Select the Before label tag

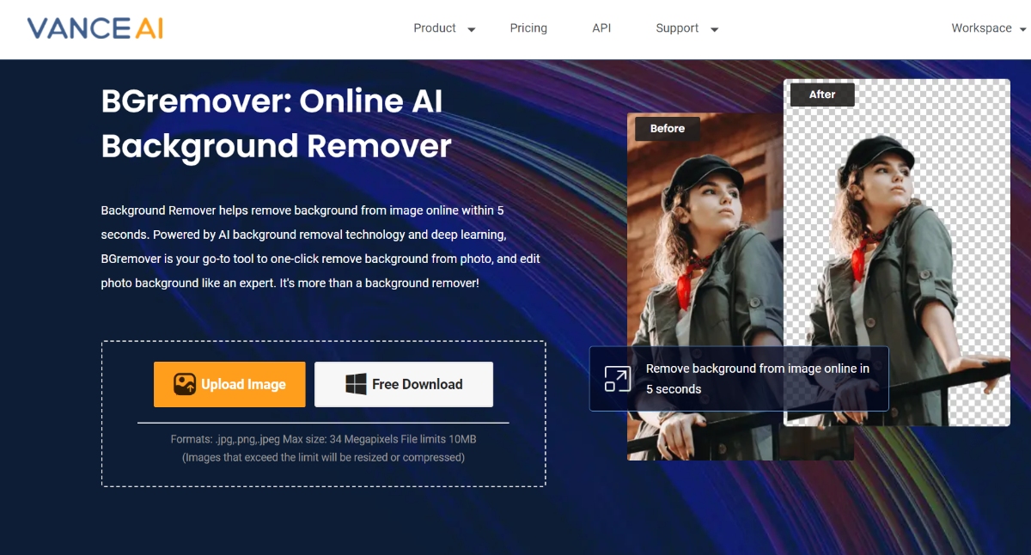(668, 129)
